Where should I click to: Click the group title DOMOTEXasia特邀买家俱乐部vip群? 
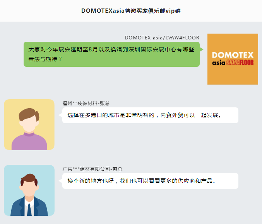pos(131,11)
